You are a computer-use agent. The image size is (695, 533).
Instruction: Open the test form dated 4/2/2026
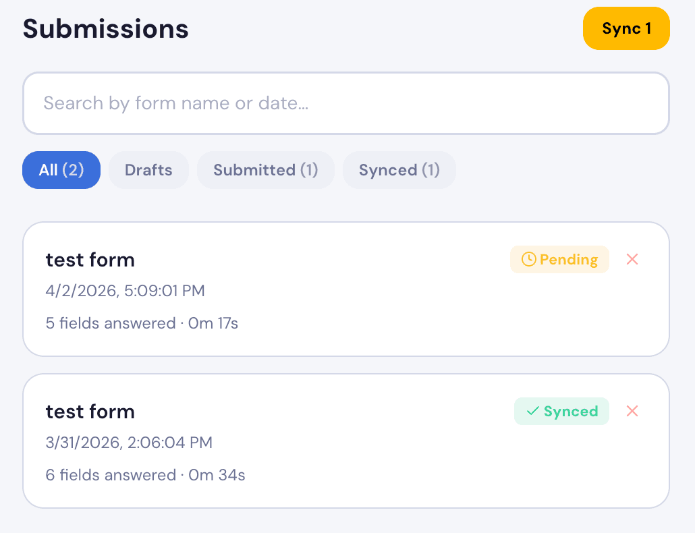270,289
